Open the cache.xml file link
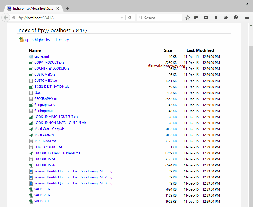Screen dimensions: 253x207 [41, 56]
